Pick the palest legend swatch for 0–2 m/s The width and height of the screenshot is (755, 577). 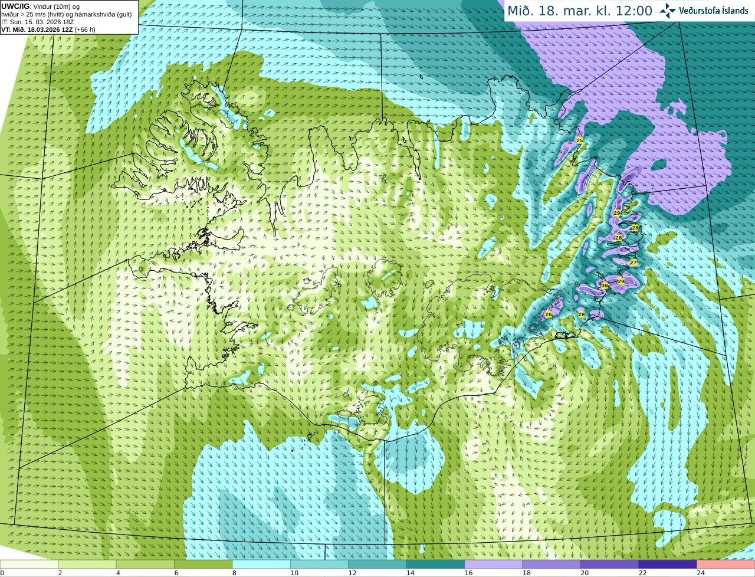29,564
